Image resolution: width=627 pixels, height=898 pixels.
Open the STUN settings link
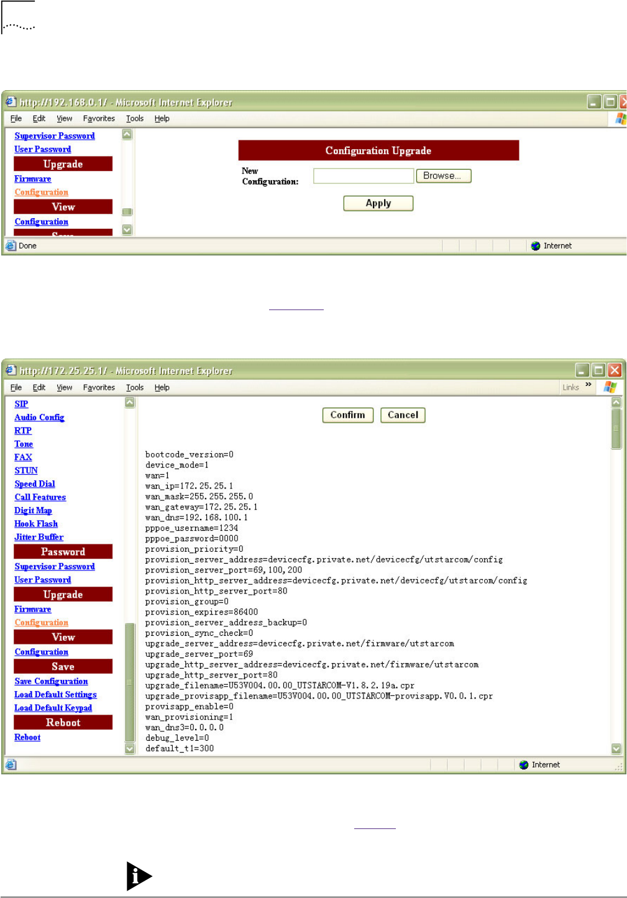click(x=26, y=470)
